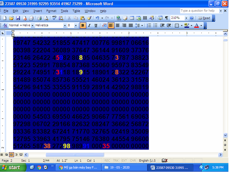This screenshot has width=229, height=172.
Task: Toggle OVR overtype mode in status bar
Action: [x=133, y=161]
